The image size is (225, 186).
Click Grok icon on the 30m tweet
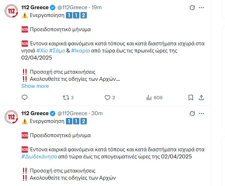pyautogui.click(x=192, y=113)
